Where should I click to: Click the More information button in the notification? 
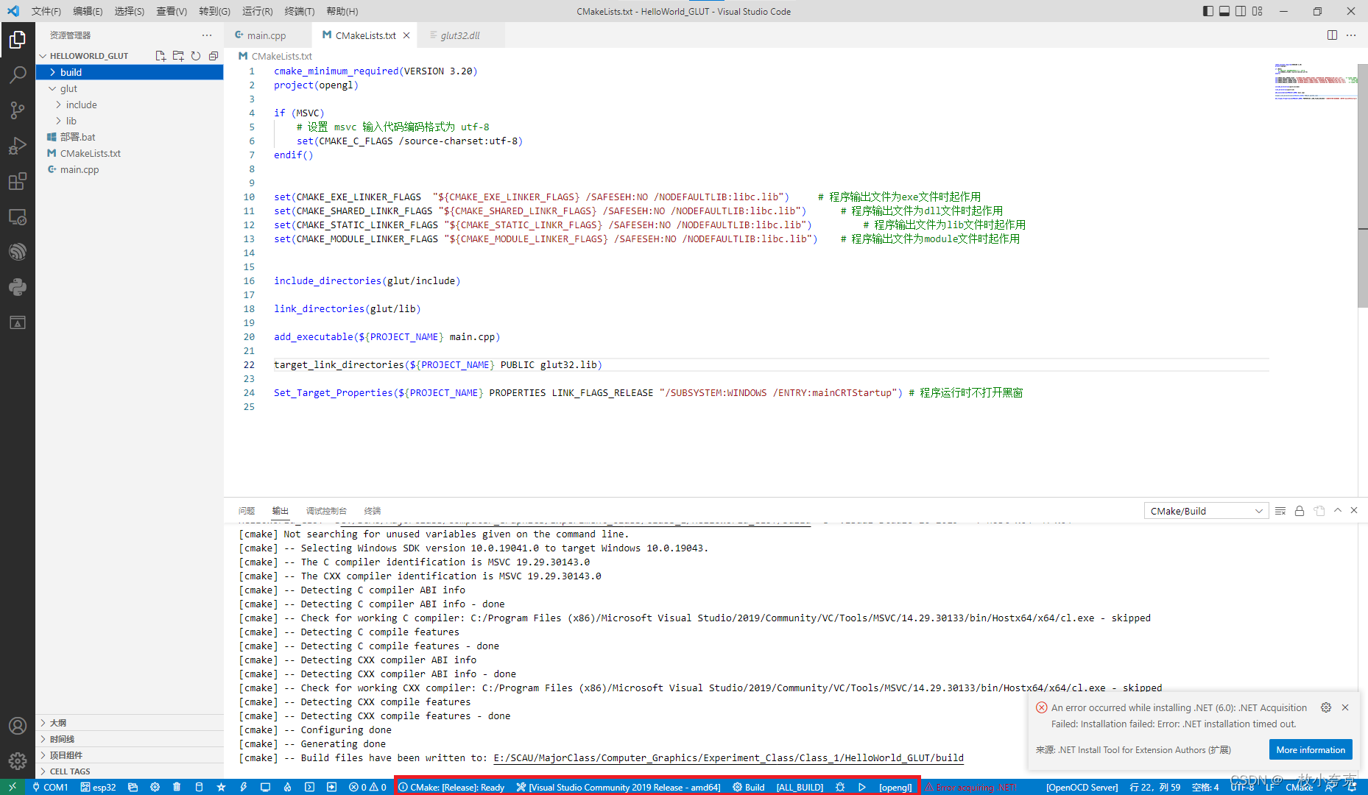(x=1310, y=749)
